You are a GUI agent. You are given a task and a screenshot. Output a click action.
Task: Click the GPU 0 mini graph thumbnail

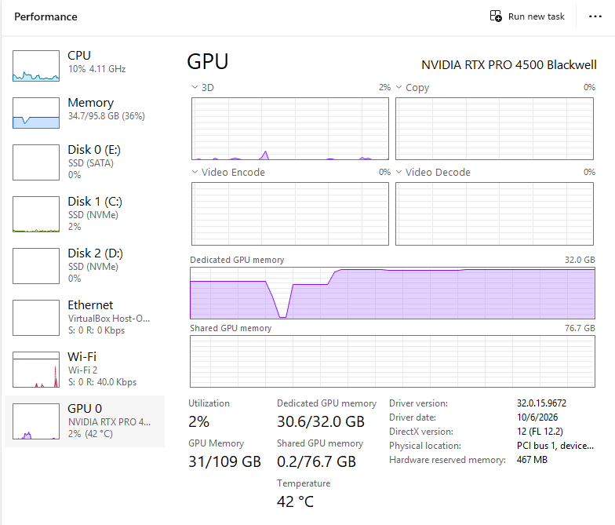36,421
